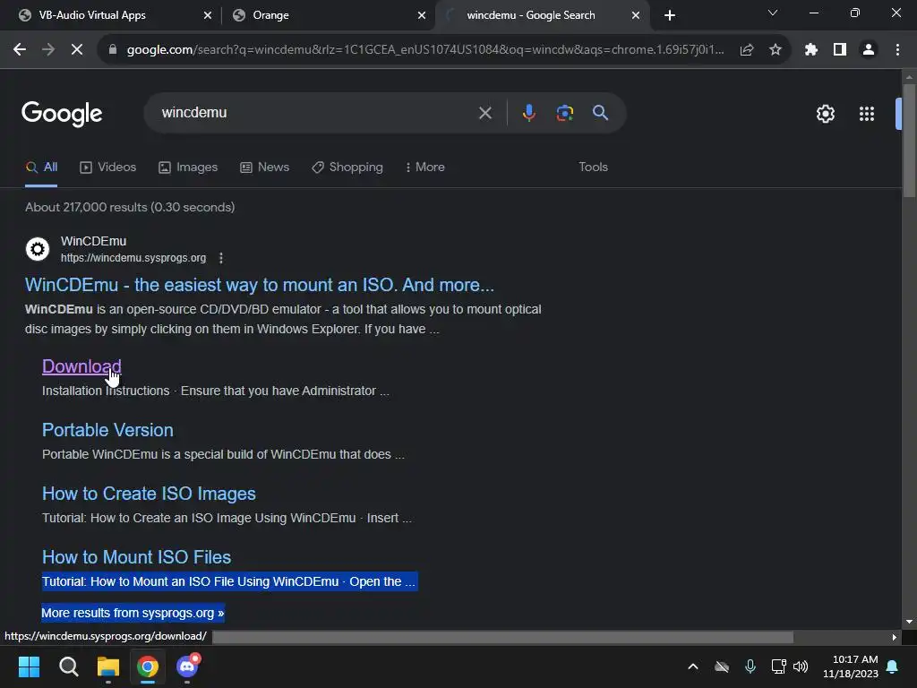Toggle the Chrome side panel icon
The height and width of the screenshot is (688, 917).
(x=840, y=50)
